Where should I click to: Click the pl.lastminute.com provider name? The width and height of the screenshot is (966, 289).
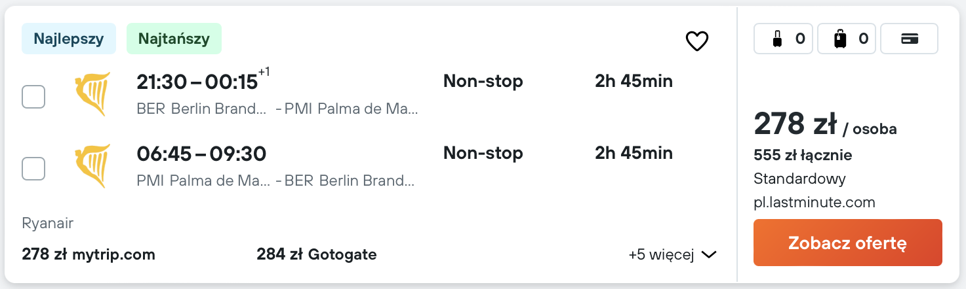[x=815, y=203]
